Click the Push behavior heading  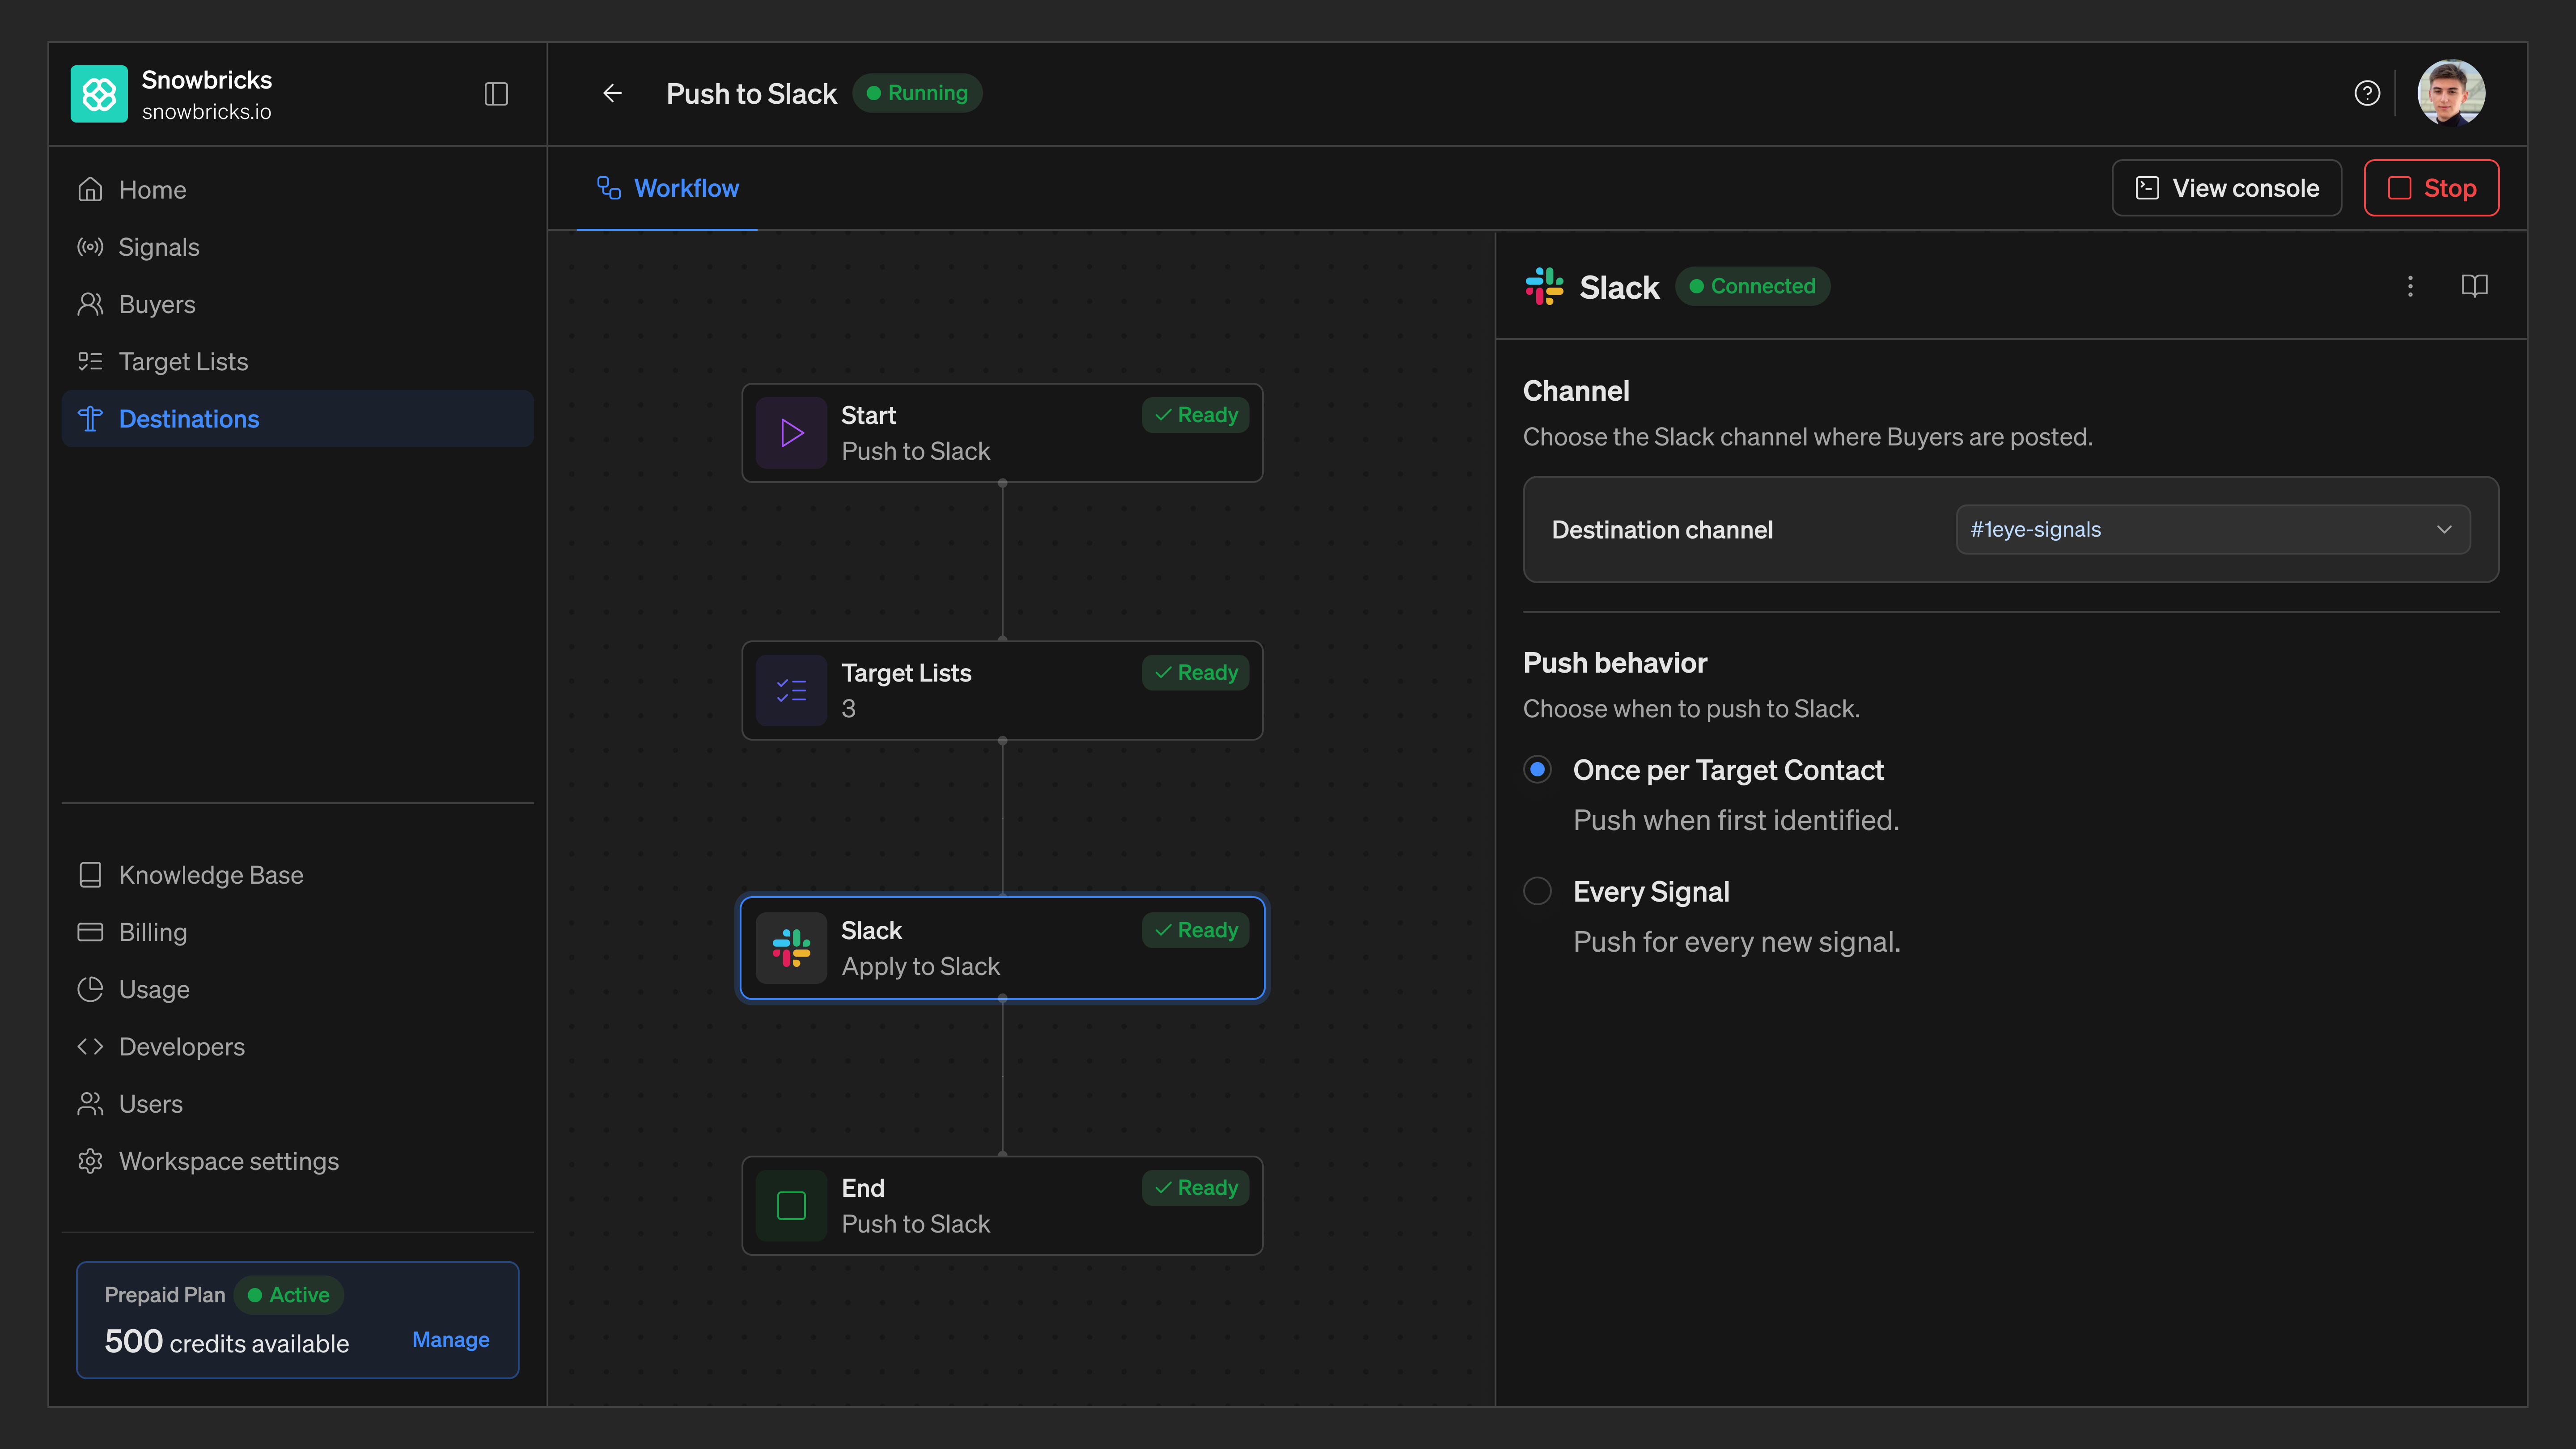tap(1615, 663)
